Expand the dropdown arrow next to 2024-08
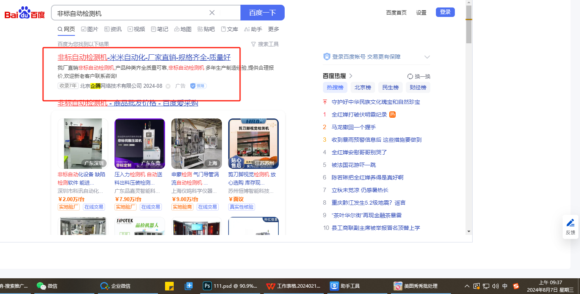The image size is (580, 294). [168, 86]
